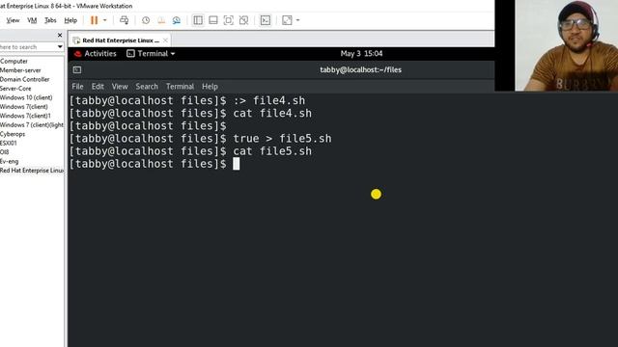
Task: Select Windows 7(client)1 VM
Action: [x=25, y=116]
